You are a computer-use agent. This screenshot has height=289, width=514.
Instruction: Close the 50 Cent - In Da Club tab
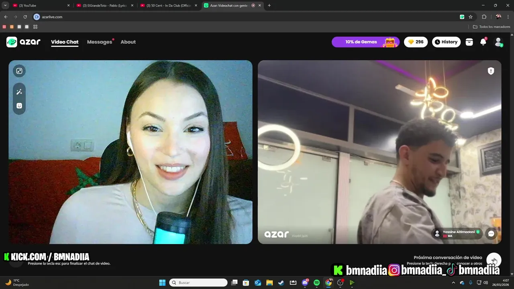(x=196, y=6)
